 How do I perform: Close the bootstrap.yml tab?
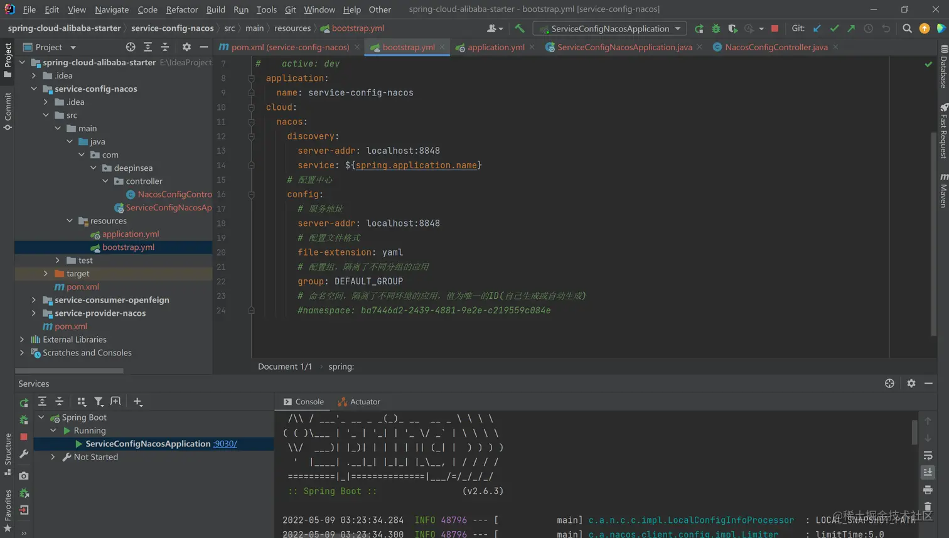point(442,47)
